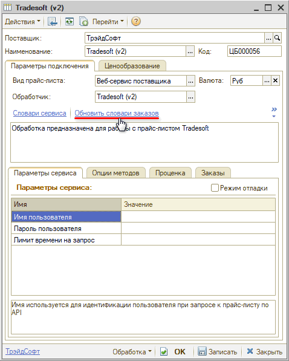Switch to the Ценообразование tab
This screenshot has width=289, height=361.
coord(132,66)
